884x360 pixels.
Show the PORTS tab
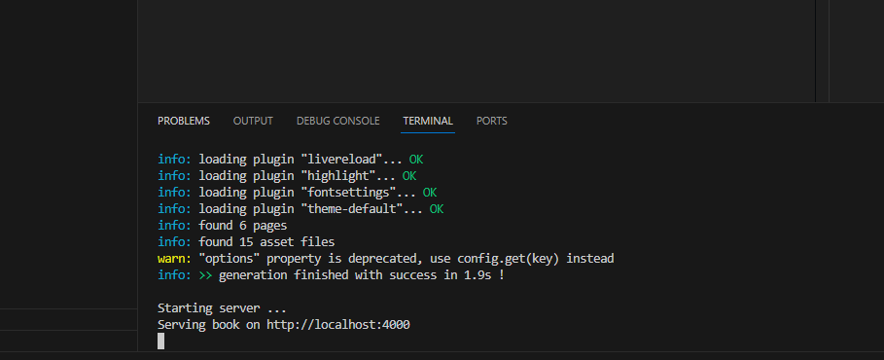point(492,121)
